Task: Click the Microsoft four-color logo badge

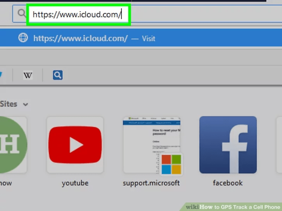Action: tap(171, 165)
